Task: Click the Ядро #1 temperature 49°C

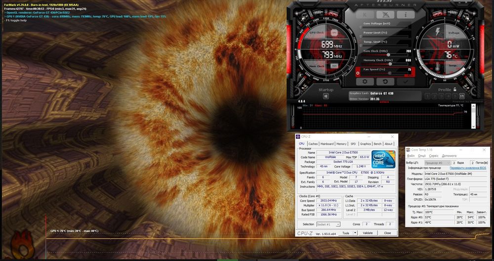Action: [x=439, y=222]
